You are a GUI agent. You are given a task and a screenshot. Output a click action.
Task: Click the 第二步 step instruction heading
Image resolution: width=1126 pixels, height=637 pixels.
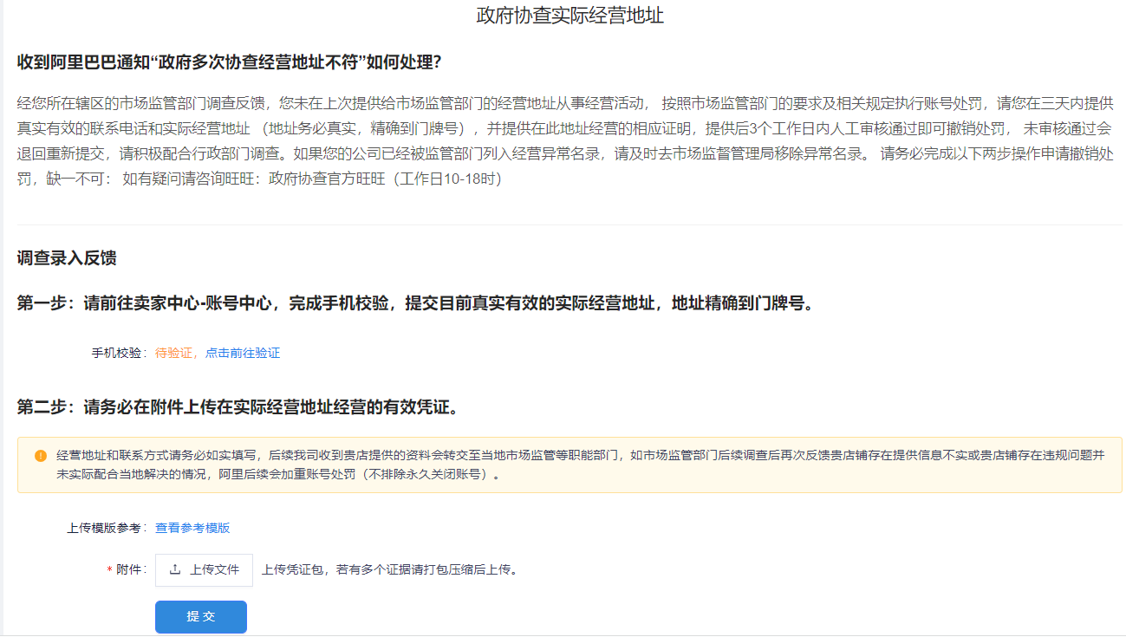[237, 407]
